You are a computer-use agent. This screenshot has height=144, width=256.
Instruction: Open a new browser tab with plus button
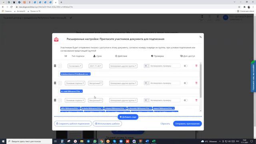61,2
